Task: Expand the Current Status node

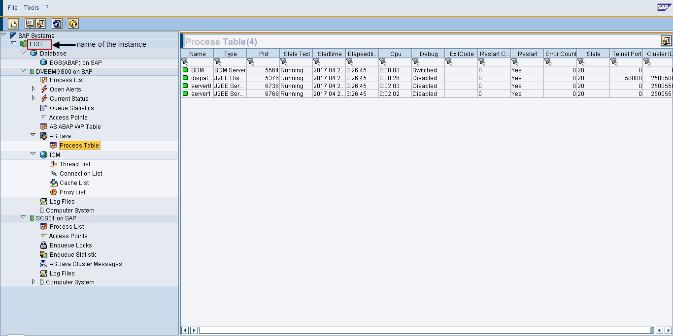Action: pos(34,98)
